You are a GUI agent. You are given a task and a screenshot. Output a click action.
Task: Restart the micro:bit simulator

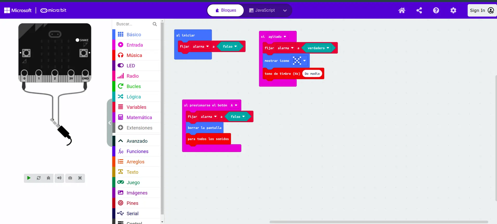point(39,178)
